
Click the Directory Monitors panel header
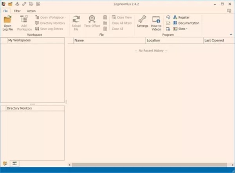coord(35,108)
